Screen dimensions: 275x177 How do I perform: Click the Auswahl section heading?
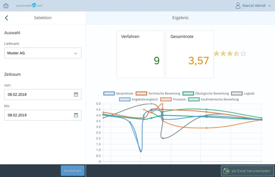[12, 33]
